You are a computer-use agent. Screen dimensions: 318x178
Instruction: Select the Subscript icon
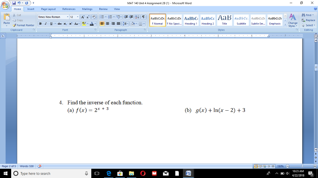point(65,23)
